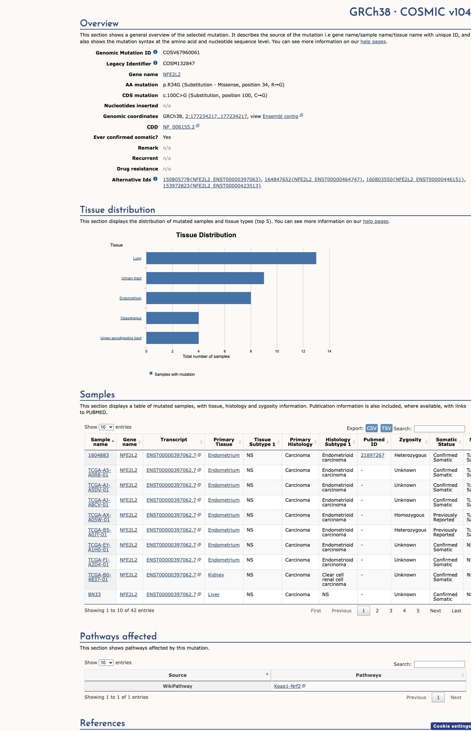Click the Oesophagus tissue label

pos(131,318)
